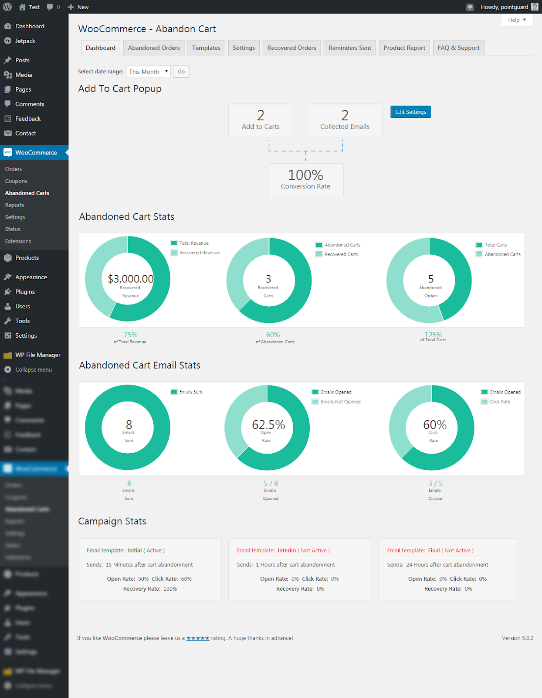Toggle Recovered Revenue legend swatch
This screenshot has height=698, width=542.
[x=174, y=253]
